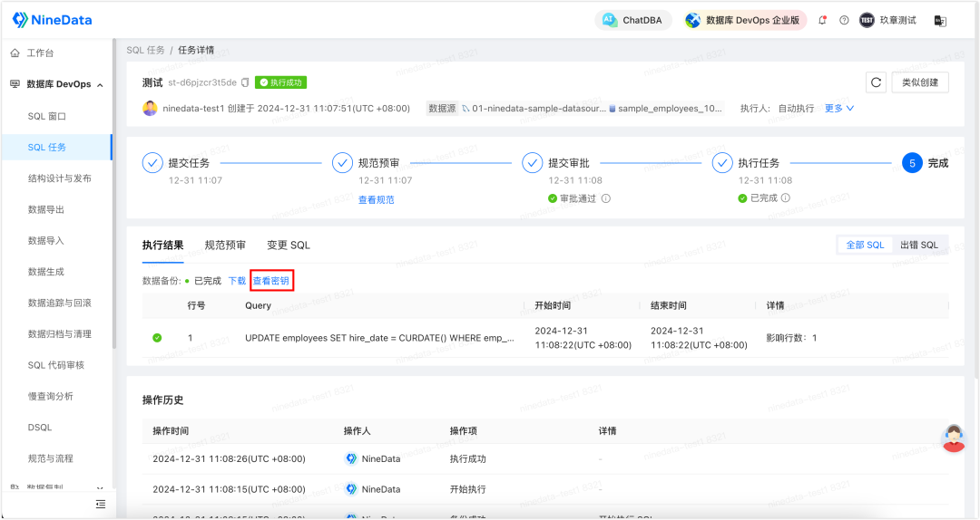Switch to 出错 SQL filter

tap(918, 245)
